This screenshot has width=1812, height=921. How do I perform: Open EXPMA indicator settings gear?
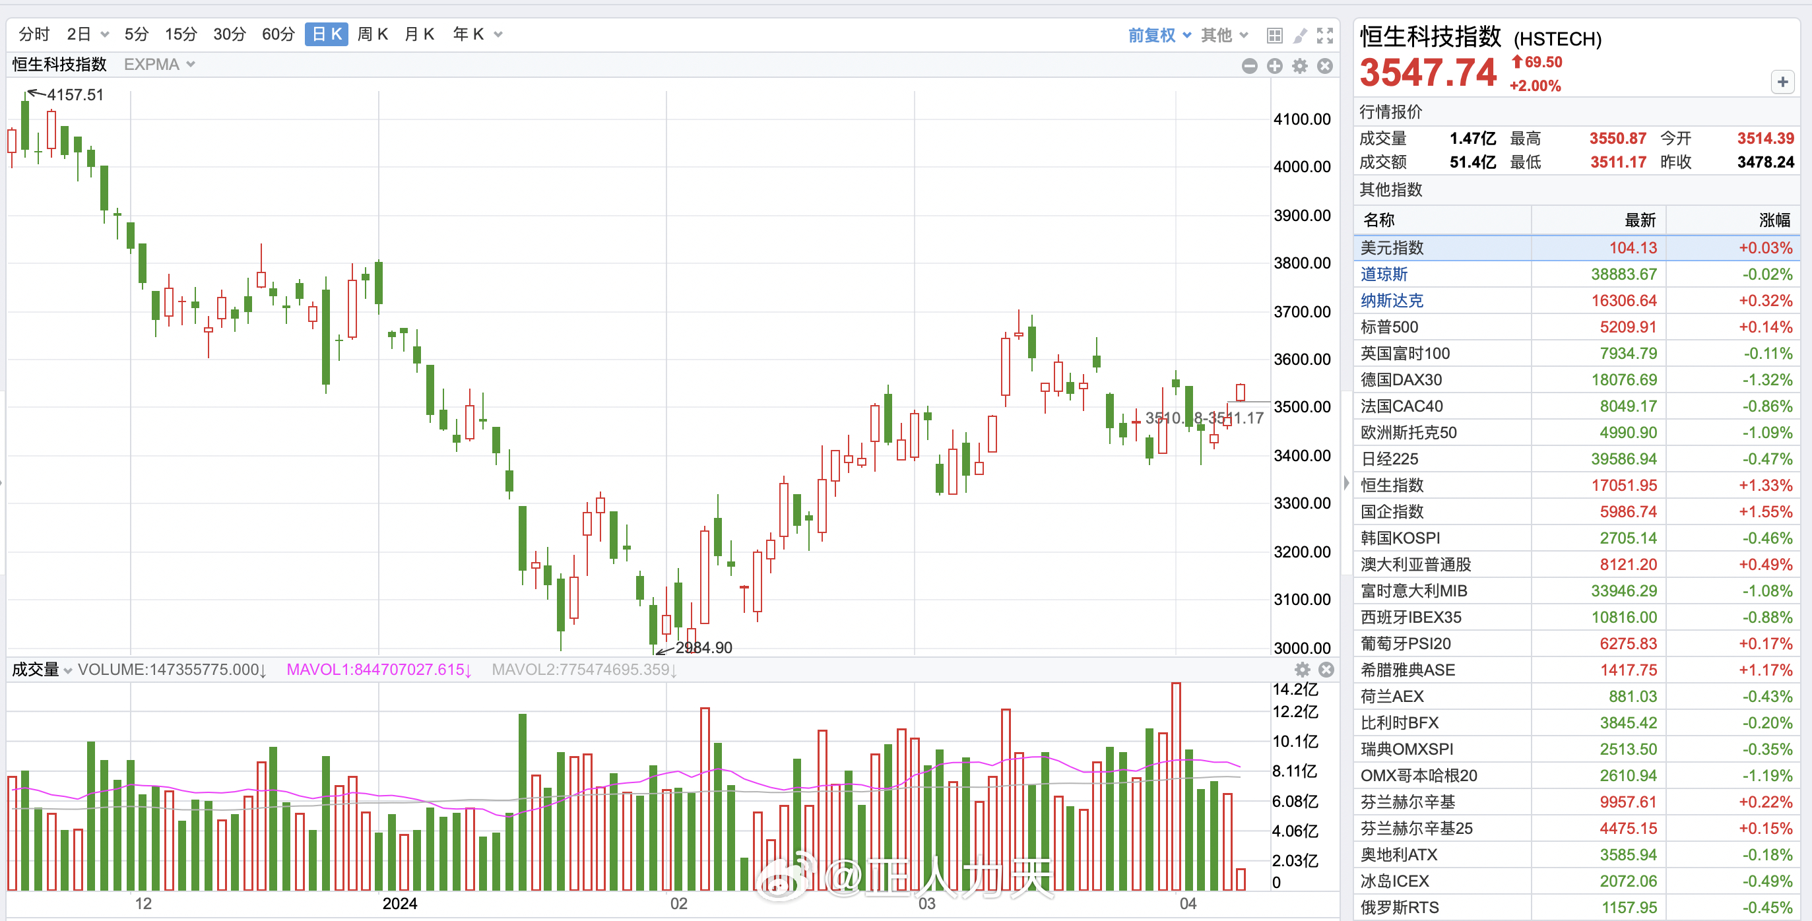click(1300, 66)
